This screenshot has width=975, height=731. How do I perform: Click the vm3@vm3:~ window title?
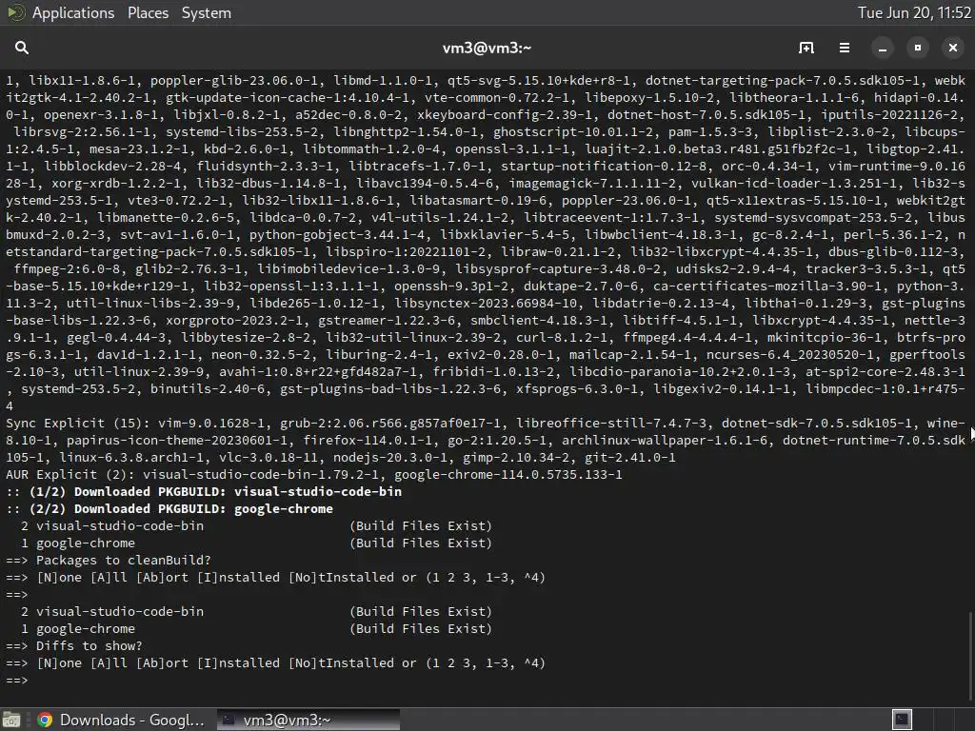pyautogui.click(x=487, y=48)
